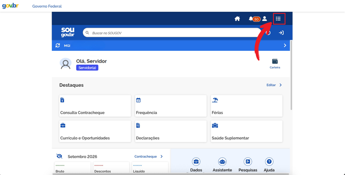Open user profile icon
This screenshot has height=175, width=345.
(265, 19)
